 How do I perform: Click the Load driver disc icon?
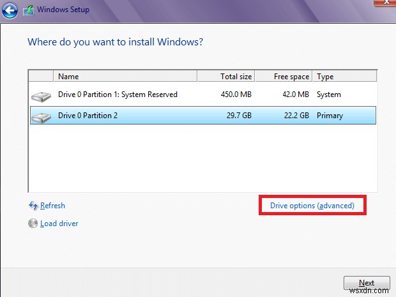[33, 224]
